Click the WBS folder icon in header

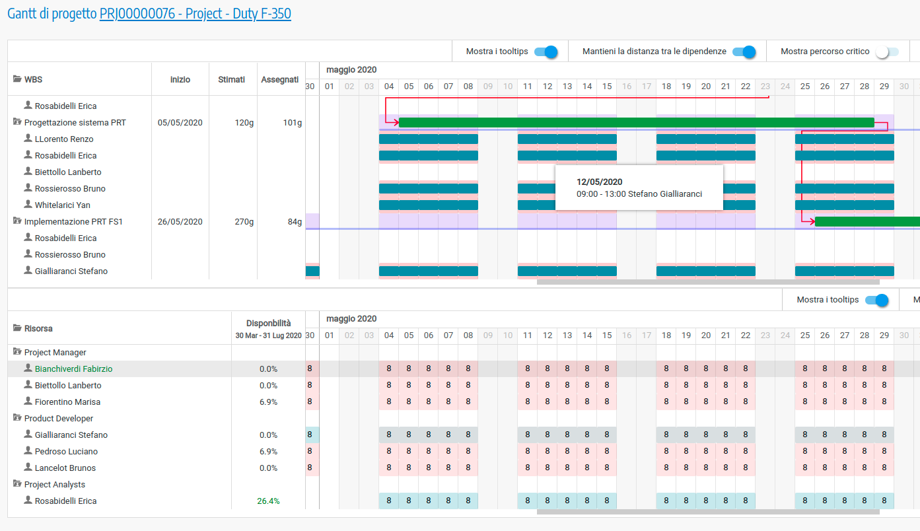tap(17, 79)
